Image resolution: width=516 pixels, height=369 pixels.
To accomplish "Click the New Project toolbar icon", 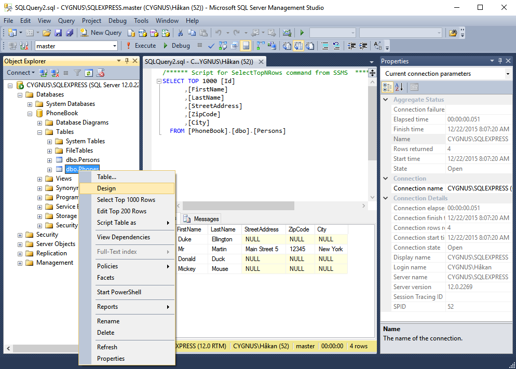I will (x=12, y=33).
